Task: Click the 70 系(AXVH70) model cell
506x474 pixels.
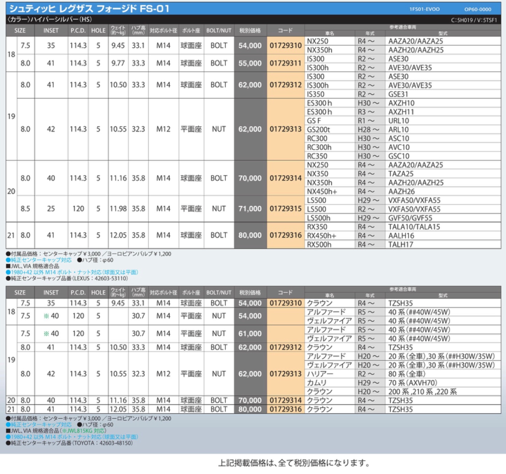Action: pyautogui.click(x=412, y=383)
